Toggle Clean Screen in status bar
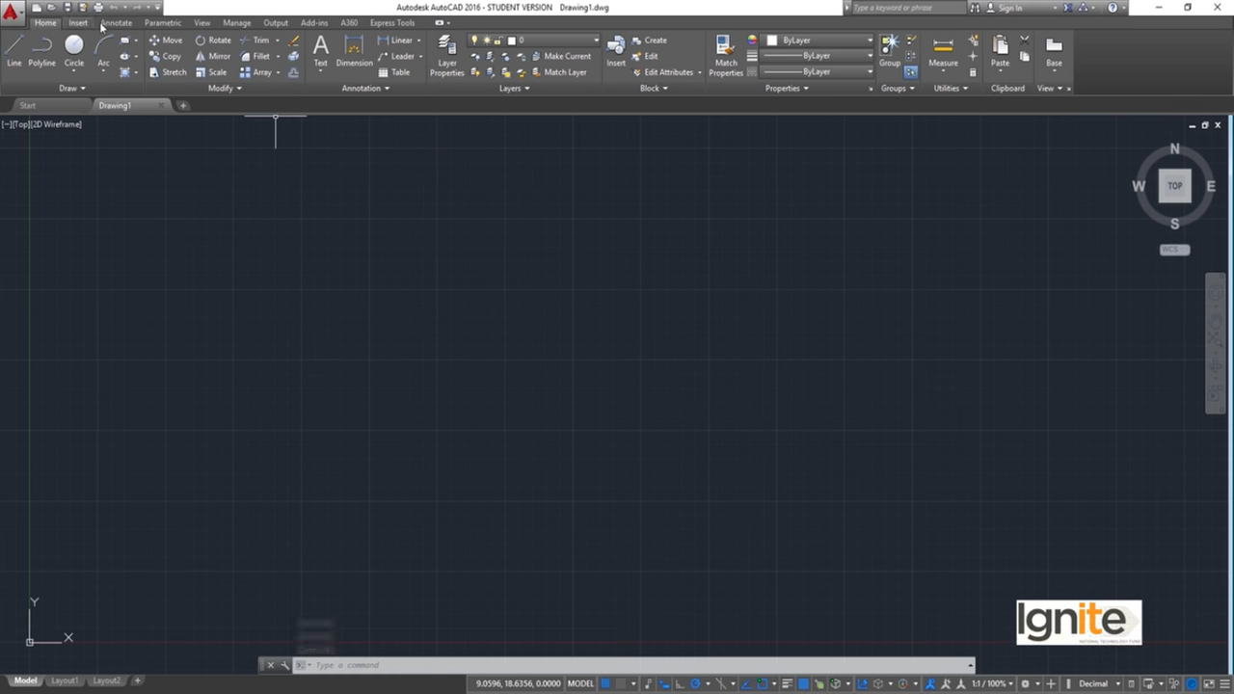 pos(1210,683)
